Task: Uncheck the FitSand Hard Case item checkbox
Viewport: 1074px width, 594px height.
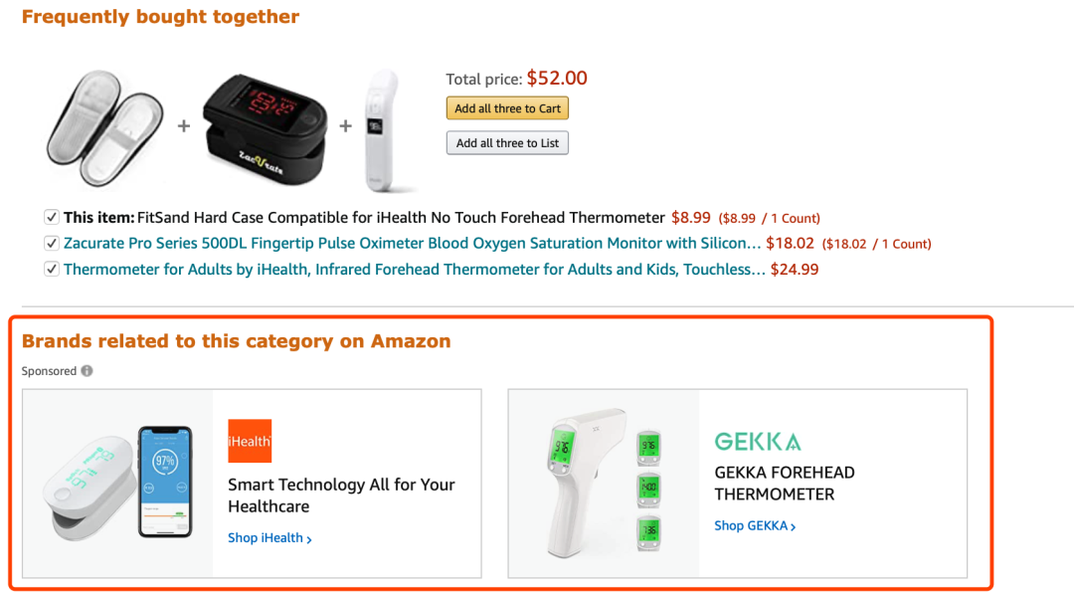Action: [x=52, y=217]
